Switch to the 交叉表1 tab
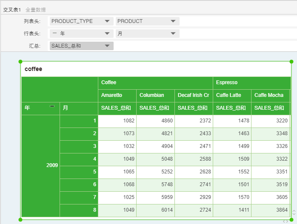The height and width of the screenshot is (224, 297). [12, 9]
